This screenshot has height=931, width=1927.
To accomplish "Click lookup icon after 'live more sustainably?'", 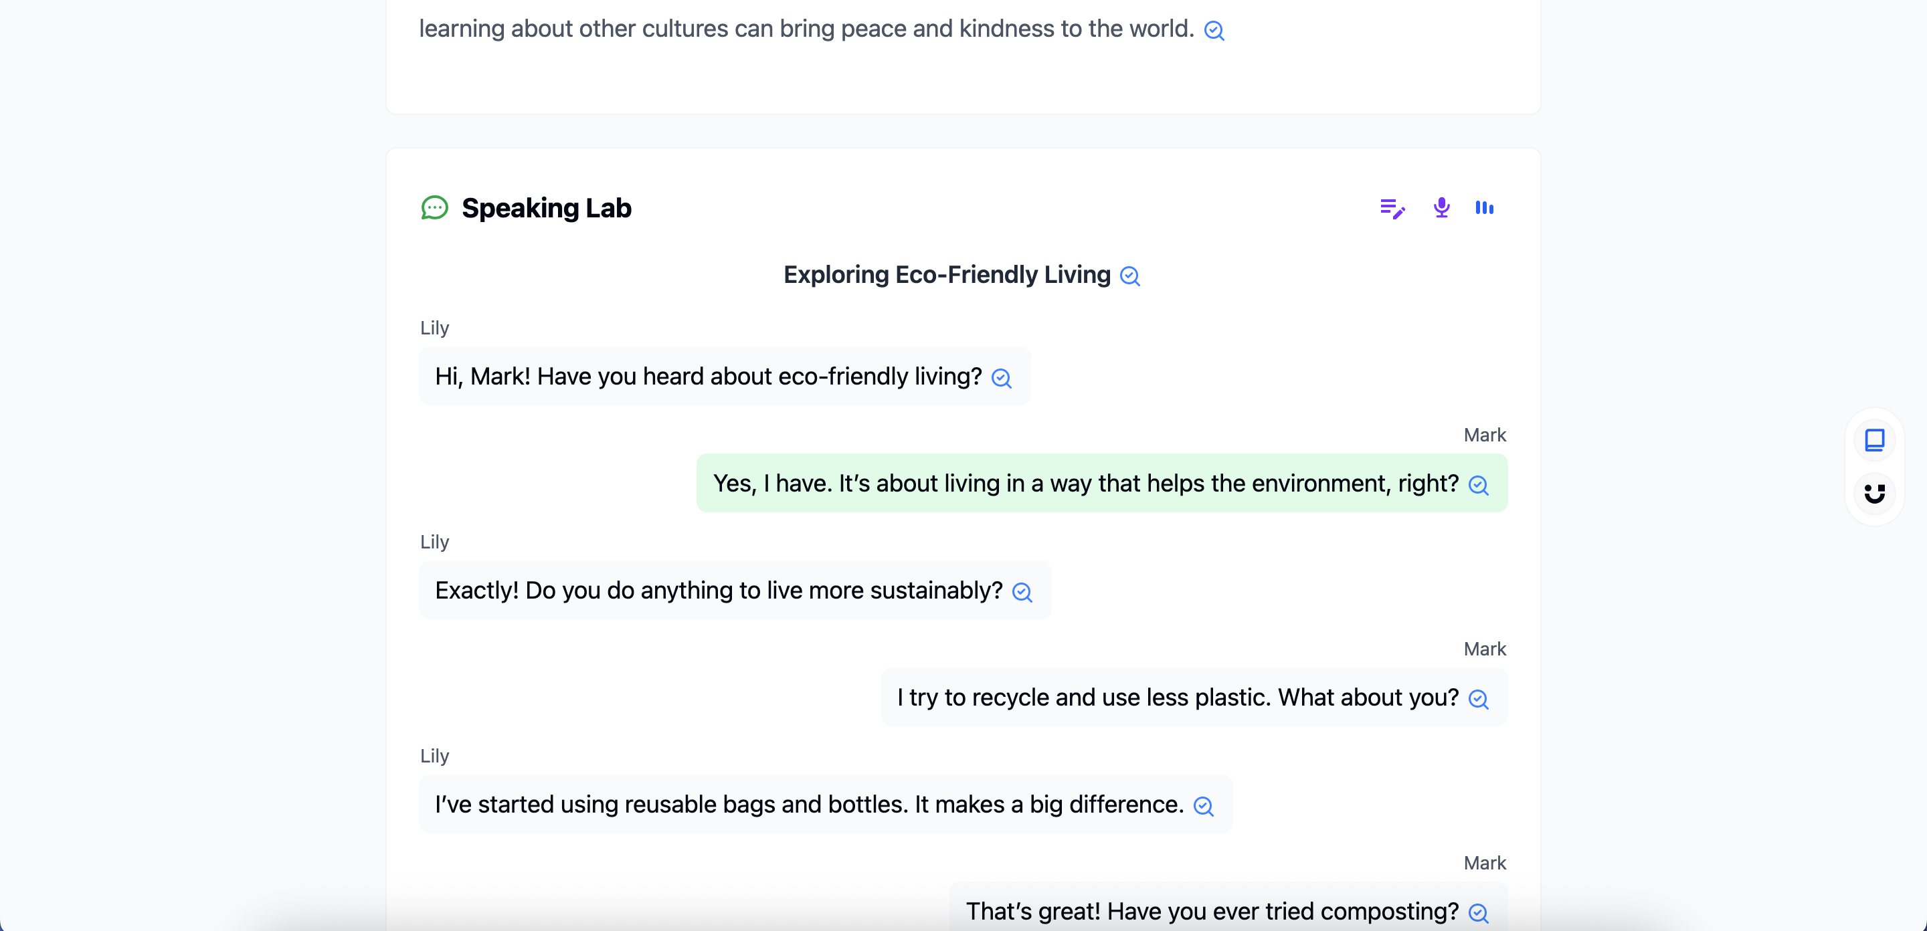I will point(1022,591).
